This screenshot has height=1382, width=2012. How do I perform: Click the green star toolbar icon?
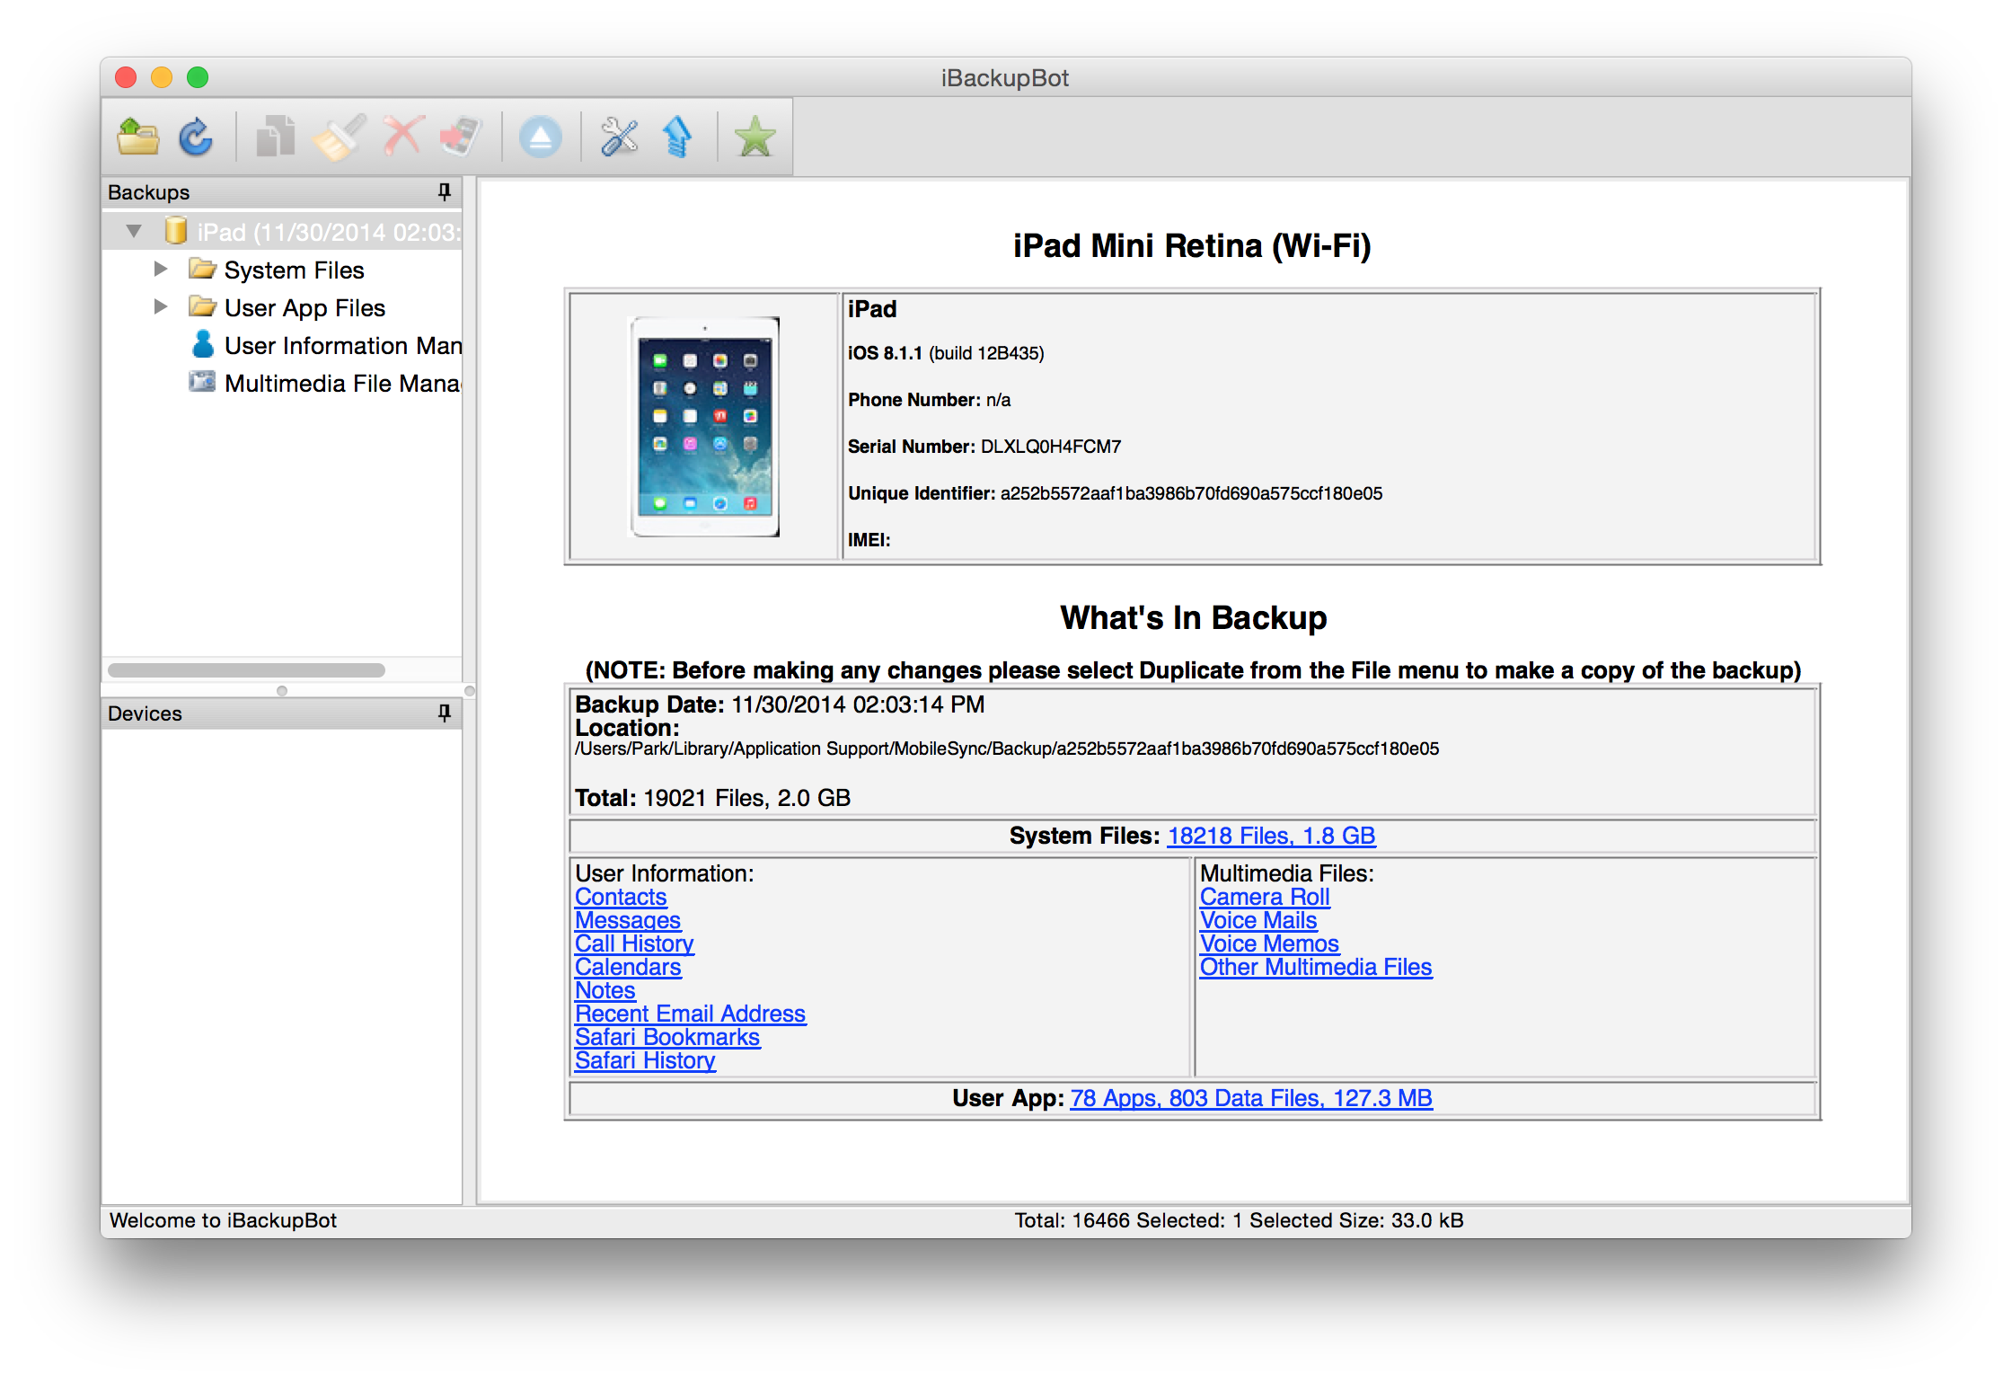click(754, 137)
